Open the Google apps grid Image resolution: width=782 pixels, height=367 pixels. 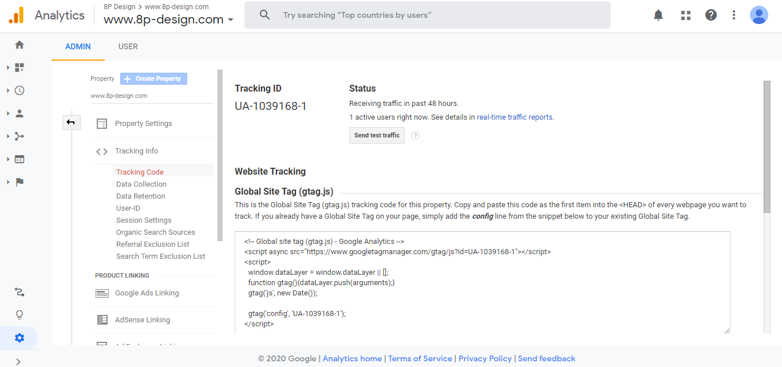pos(686,15)
